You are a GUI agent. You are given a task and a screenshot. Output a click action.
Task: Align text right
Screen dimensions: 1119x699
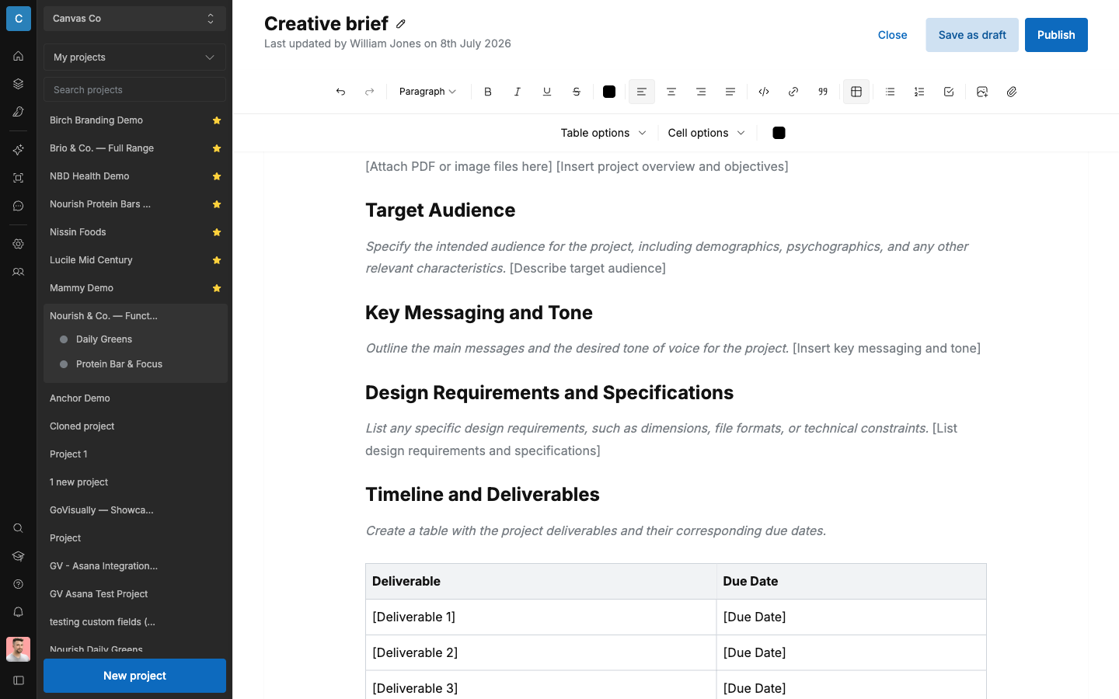[701, 92]
